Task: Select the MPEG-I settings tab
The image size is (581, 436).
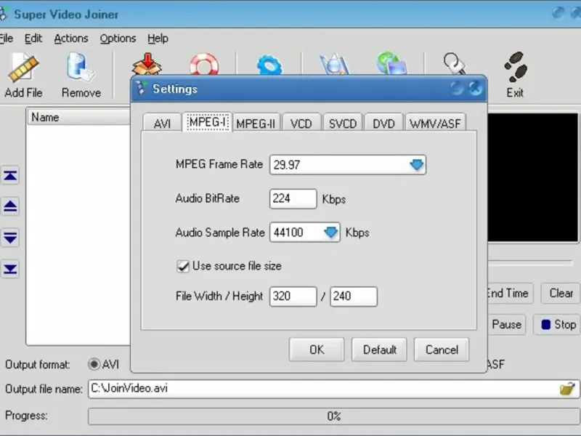Action: 207,122
